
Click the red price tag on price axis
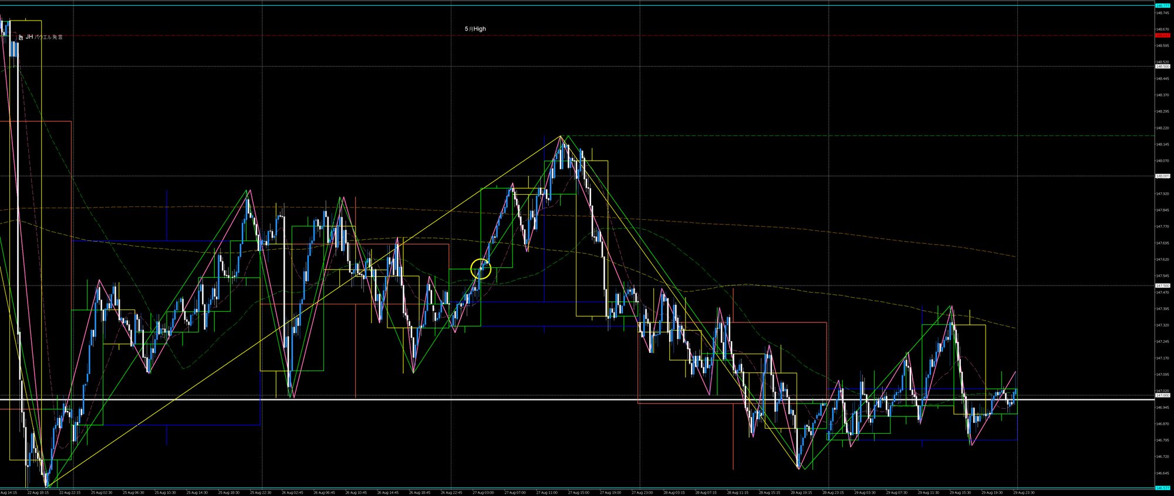click(1162, 36)
